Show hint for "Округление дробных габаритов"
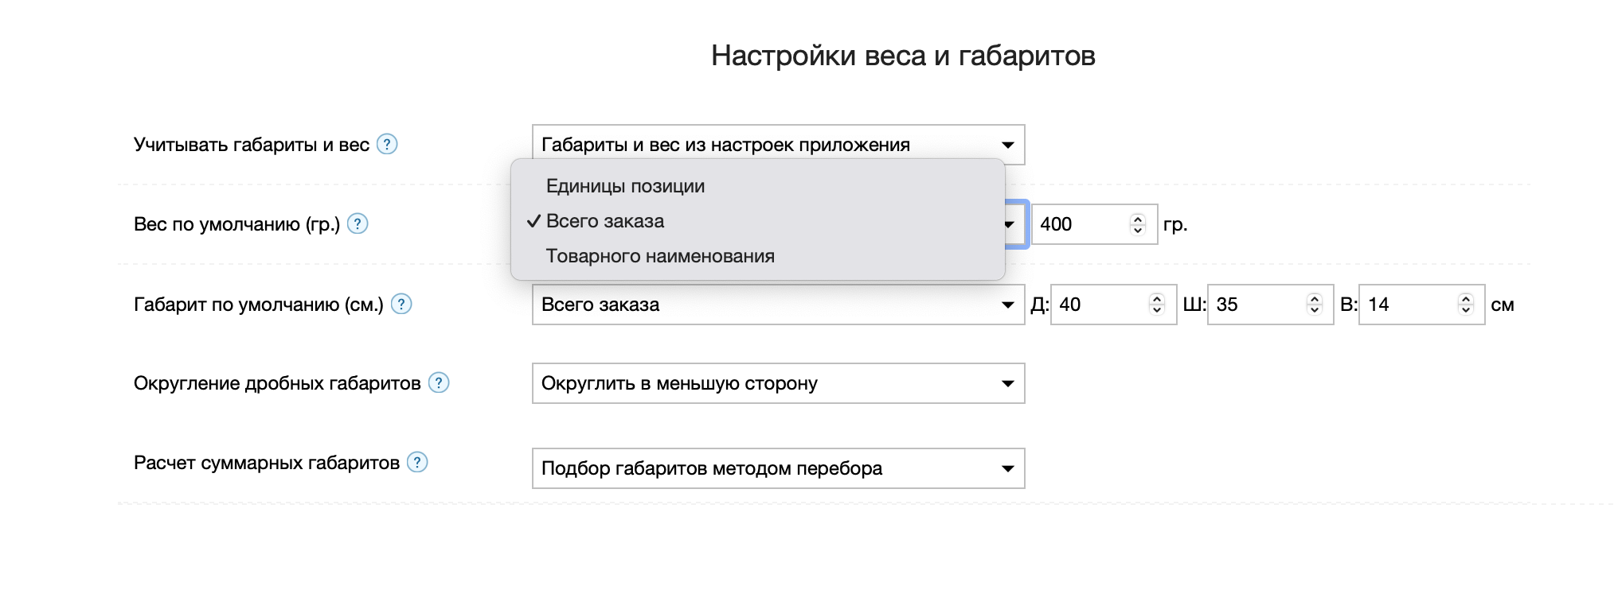 pyautogui.click(x=439, y=382)
